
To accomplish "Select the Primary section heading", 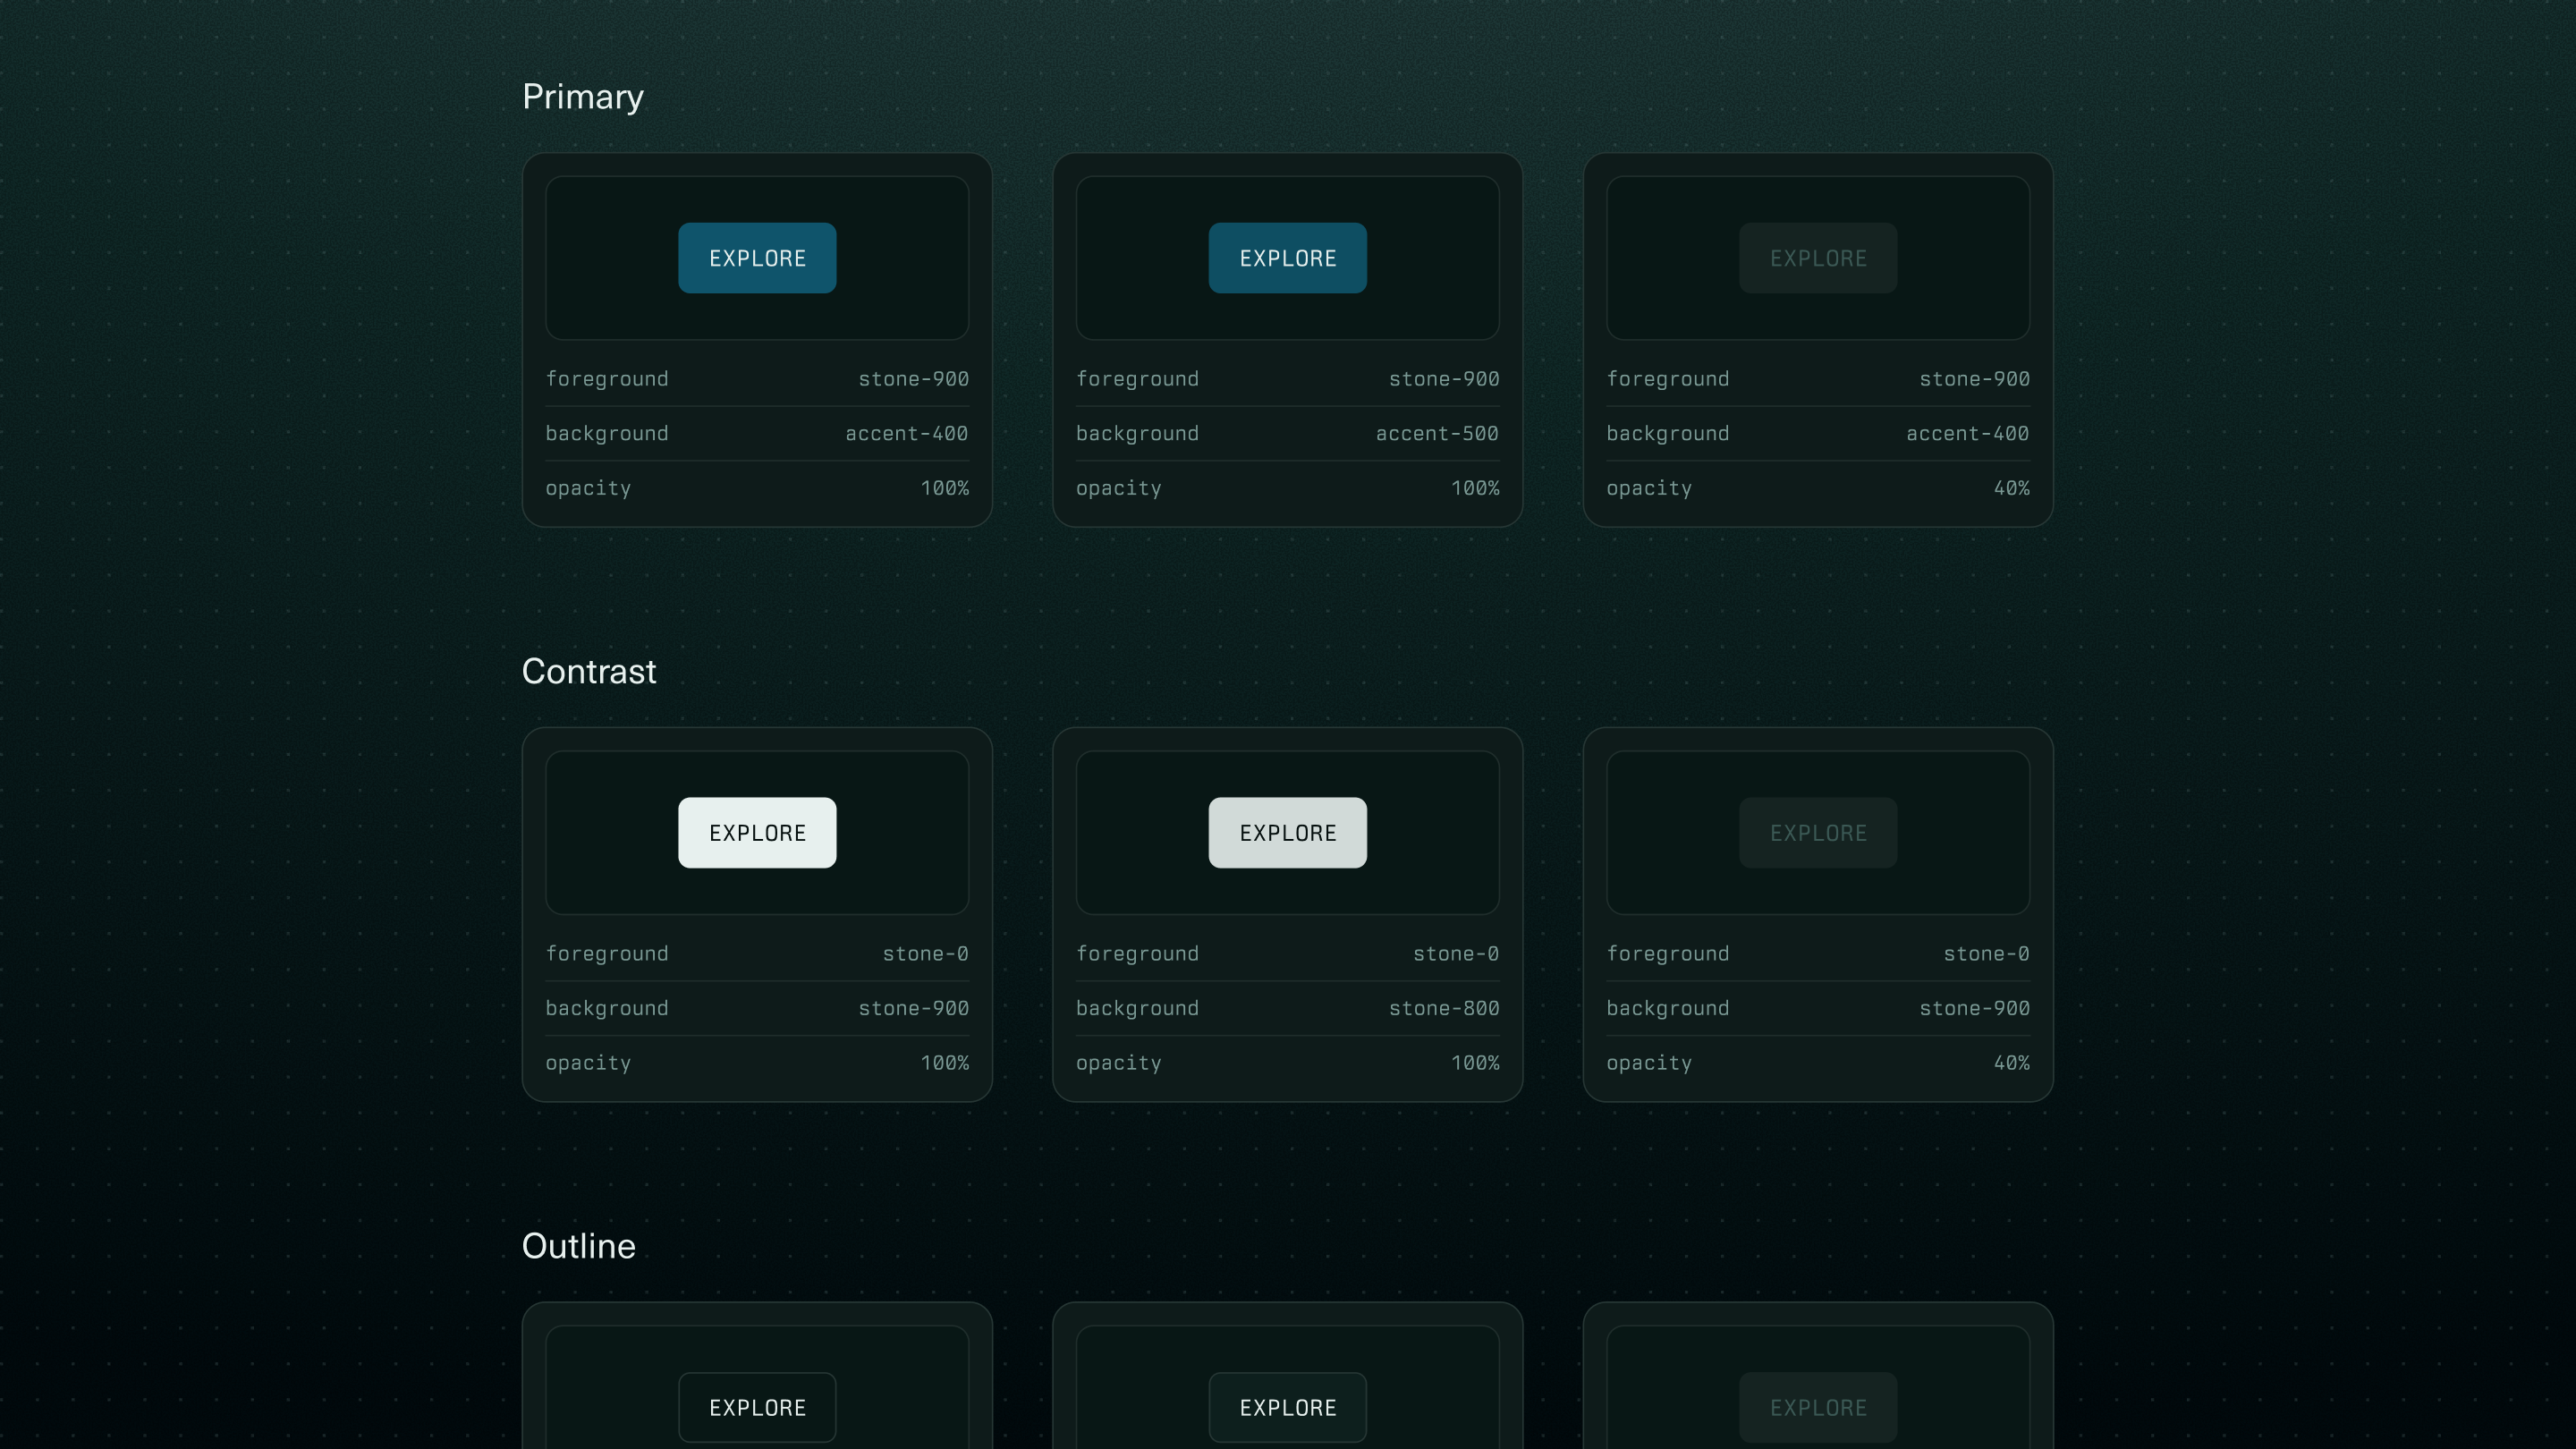I will tap(583, 97).
